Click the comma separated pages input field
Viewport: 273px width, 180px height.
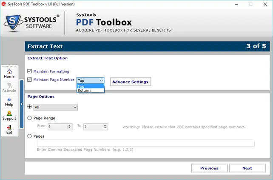pos(146,143)
